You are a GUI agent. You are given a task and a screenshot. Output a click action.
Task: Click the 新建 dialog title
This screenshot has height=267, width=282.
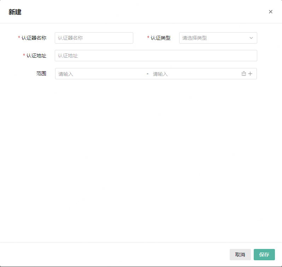click(15, 12)
